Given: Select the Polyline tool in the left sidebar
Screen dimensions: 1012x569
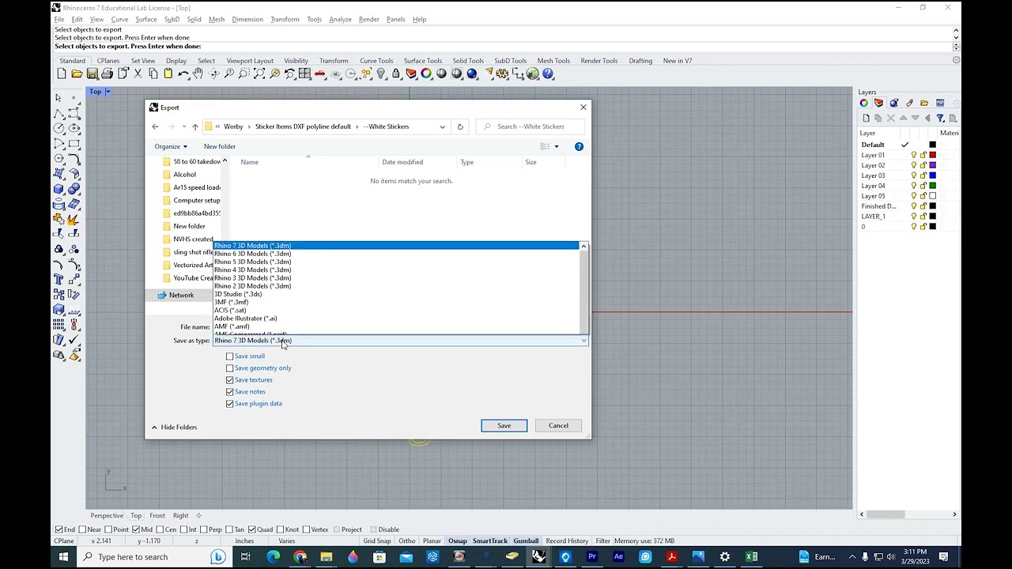Looking at the screenshot, I should 59,113.
